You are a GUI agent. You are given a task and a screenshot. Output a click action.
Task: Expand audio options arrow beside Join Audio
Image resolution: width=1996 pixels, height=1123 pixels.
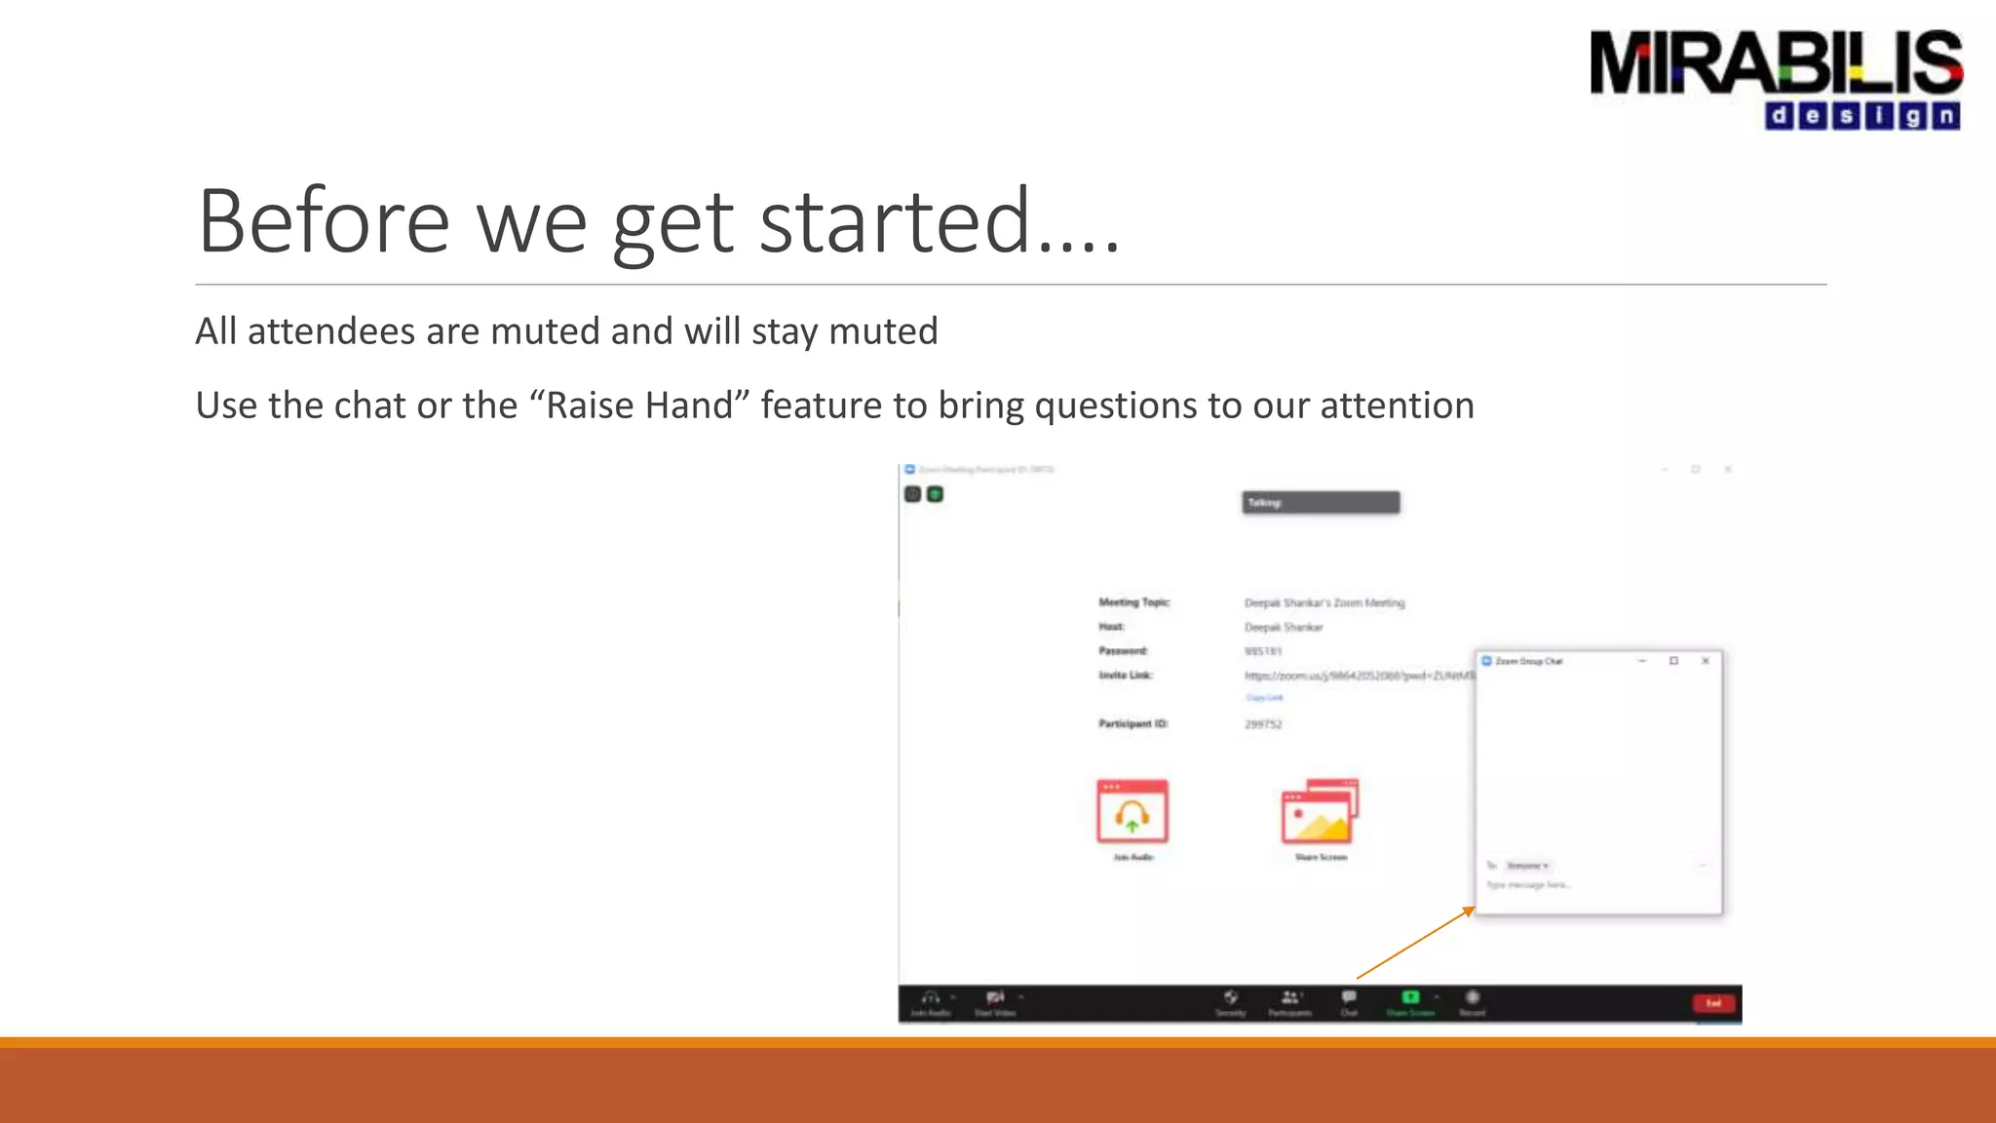pyautogui.click(x=953, y=997)
